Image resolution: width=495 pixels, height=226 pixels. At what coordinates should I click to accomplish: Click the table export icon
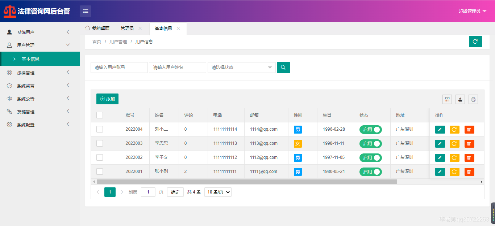(460, 99)
